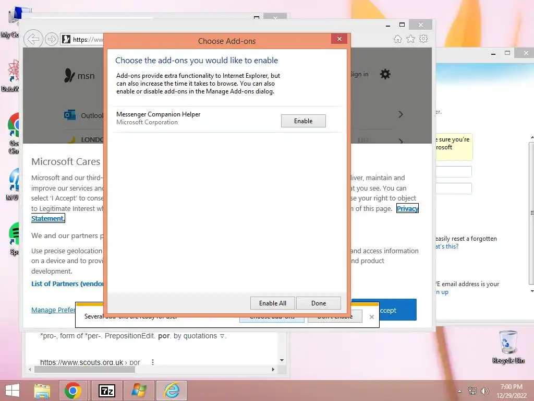Click second input field in right window
Screen dimensions: 534x401
click(x=454, y=188)
